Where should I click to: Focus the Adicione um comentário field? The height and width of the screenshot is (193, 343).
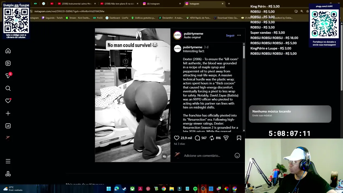pyautogui.click(x=208, y=155)
